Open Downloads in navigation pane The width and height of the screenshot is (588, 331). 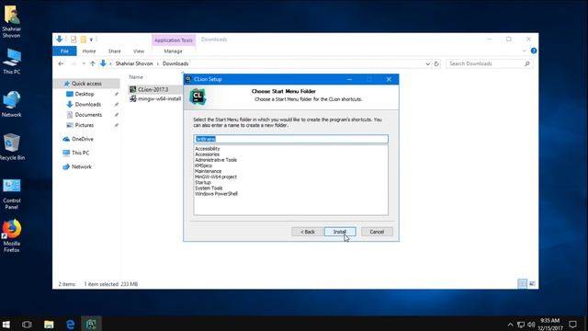(88, 104)
